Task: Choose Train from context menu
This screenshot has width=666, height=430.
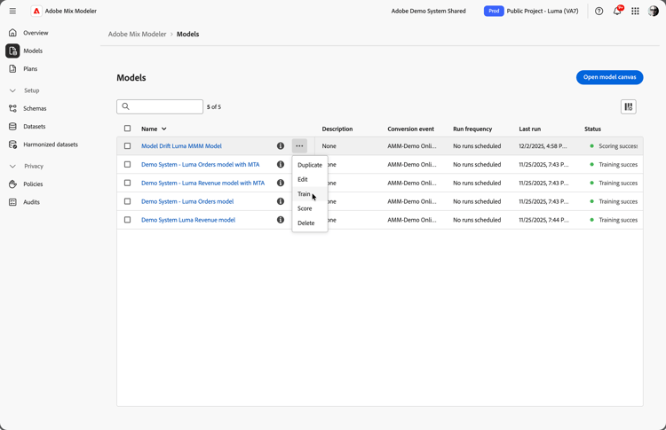Action: 310,194
